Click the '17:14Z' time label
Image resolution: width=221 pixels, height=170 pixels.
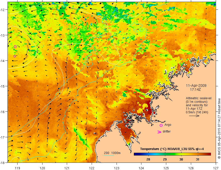[195, 89]
